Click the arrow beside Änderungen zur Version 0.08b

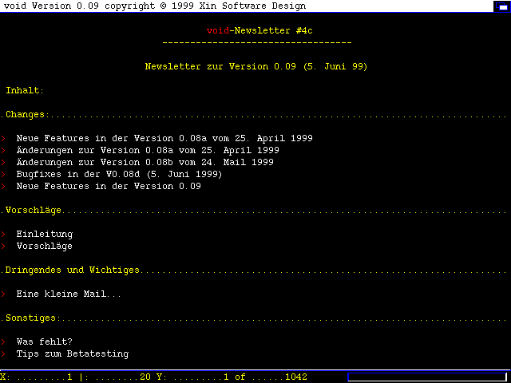[4, 162]
